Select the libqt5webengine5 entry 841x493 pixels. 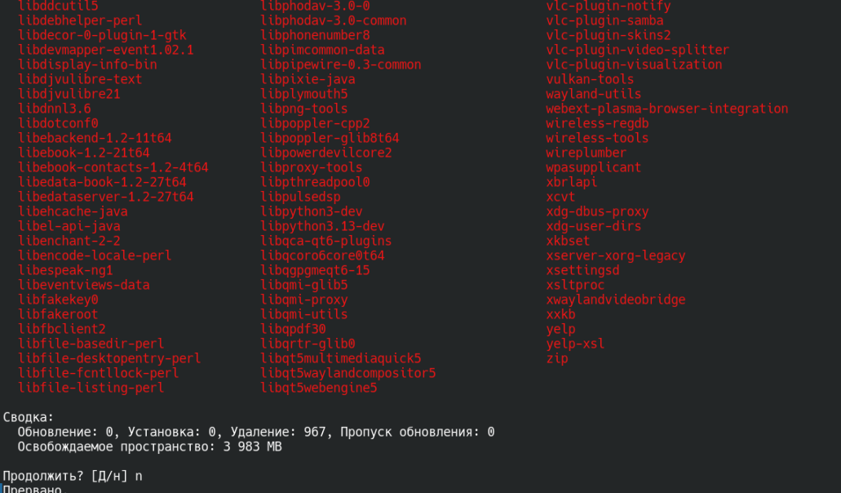pos(319,388)
